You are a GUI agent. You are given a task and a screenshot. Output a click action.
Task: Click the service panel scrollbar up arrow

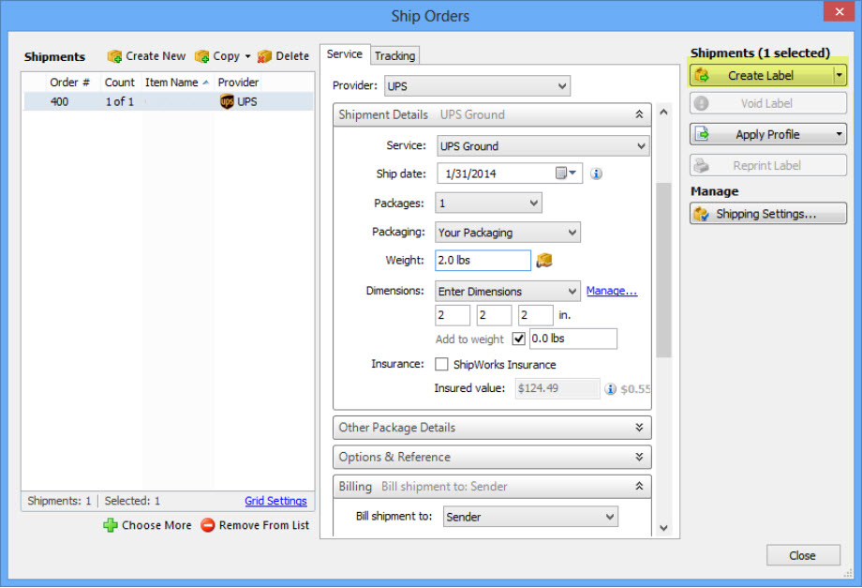(x=663, y=113)
